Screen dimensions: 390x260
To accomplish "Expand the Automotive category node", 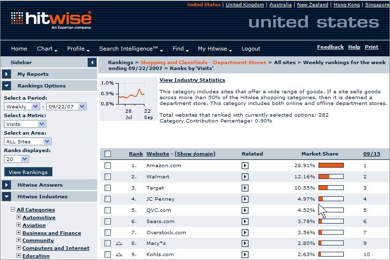I will (18, 217).
